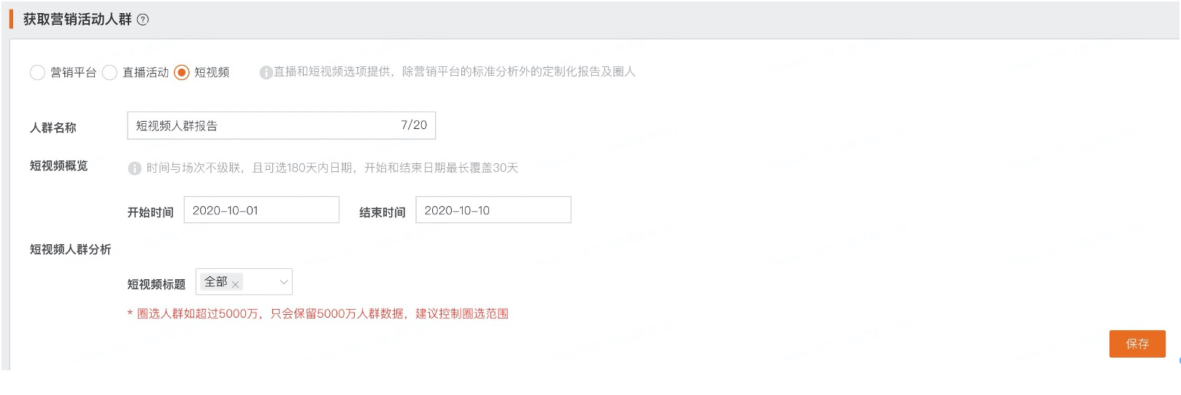Choose the 直播活动 radio option
The image size is (1181, 395).
pos(109,72)
